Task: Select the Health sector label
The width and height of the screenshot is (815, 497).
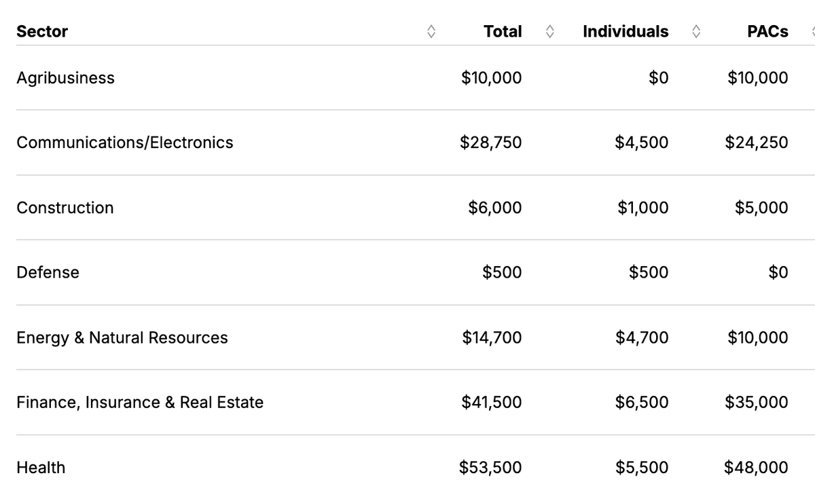Action: click(41, 468)
